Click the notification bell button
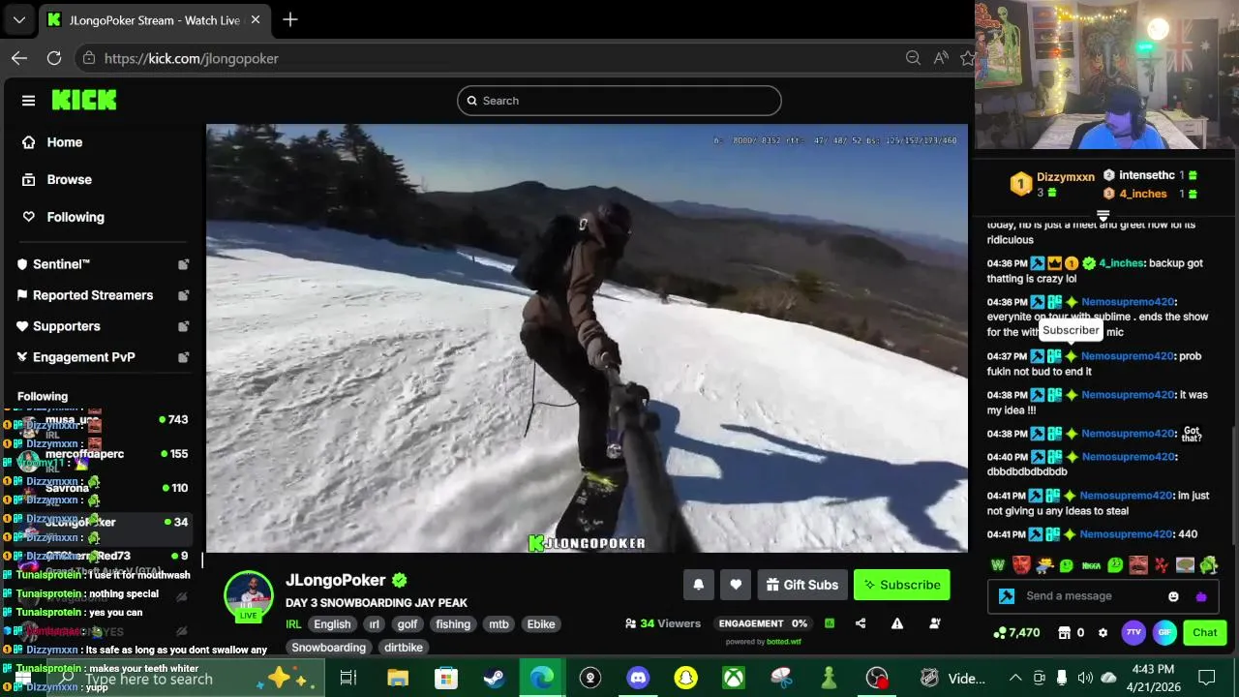The width and height of the screenshot is (1239, 697). click(x=698, y=585)
